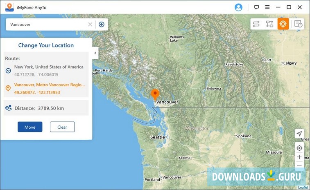The height and width of the screenshot is (190, 310).
Task: Open the Leaflet attribution link
Action: point(303,188)
